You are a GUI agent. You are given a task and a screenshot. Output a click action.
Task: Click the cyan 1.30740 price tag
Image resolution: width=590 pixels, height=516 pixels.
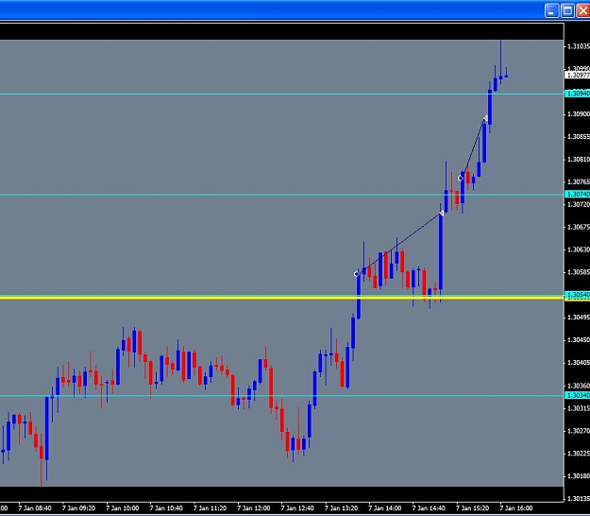click(x=578, y=194)
